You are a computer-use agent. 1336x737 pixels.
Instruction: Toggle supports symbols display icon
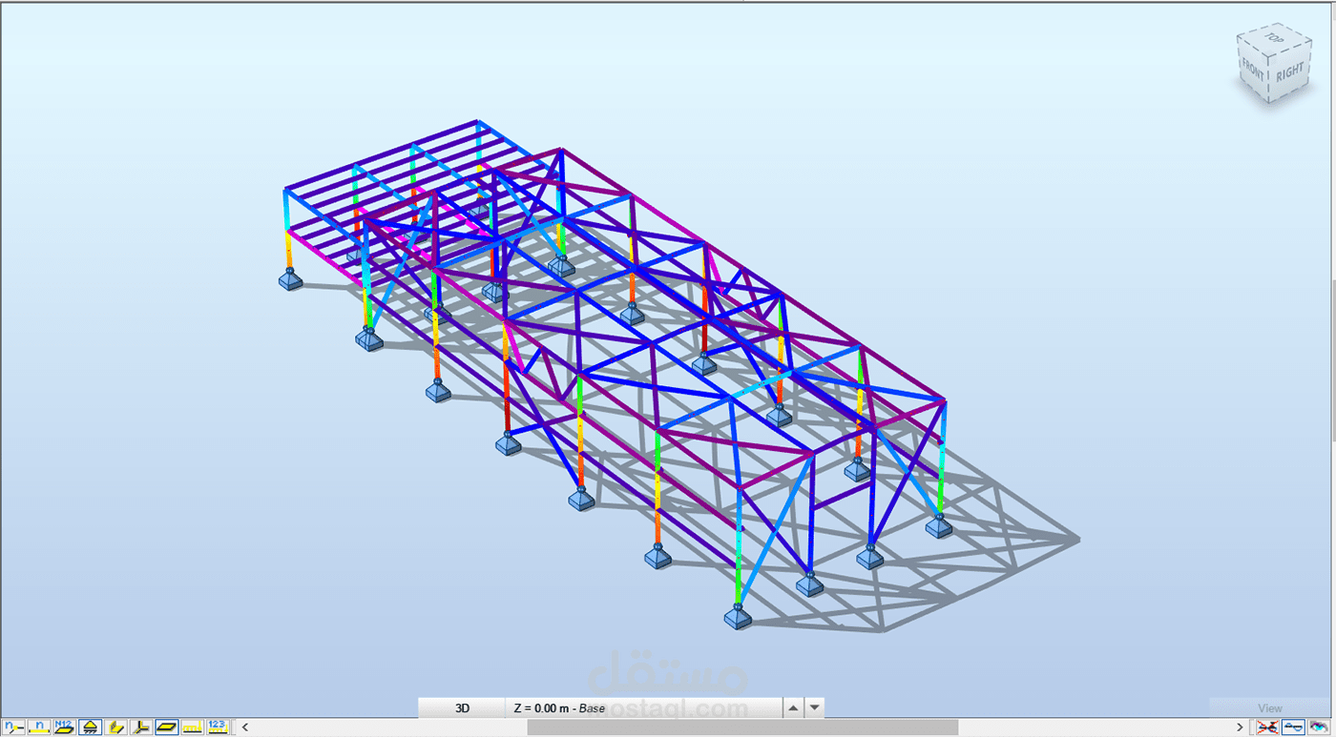[x=91, y=727]
